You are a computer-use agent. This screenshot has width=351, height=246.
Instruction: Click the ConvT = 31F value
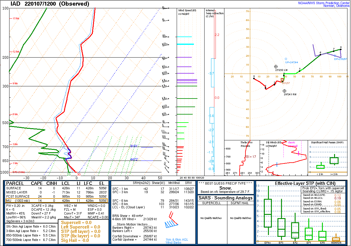[73, 214]
